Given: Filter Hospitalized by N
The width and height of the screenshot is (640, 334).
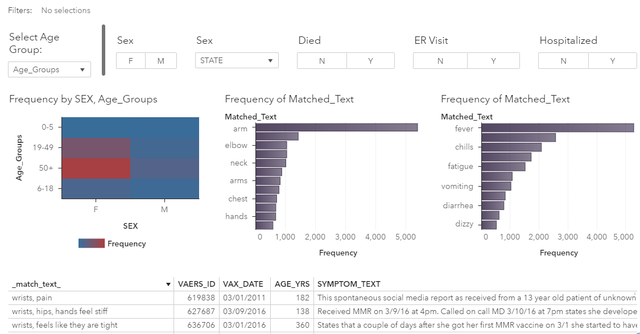Looking at the screenshot, I should (563, 61).
